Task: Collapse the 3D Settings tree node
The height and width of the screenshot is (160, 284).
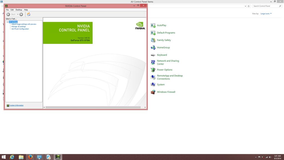Action: (x=7, y=22)
